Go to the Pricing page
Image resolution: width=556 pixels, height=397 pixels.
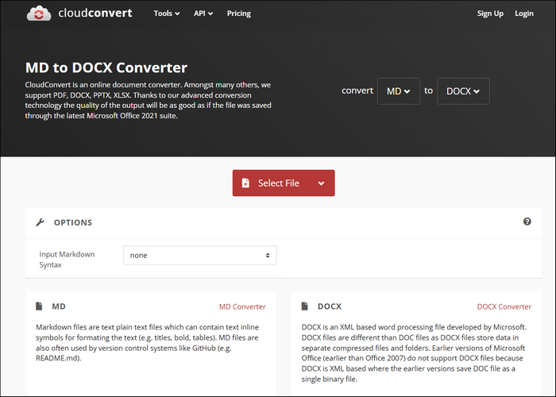[x=238, y=13]
